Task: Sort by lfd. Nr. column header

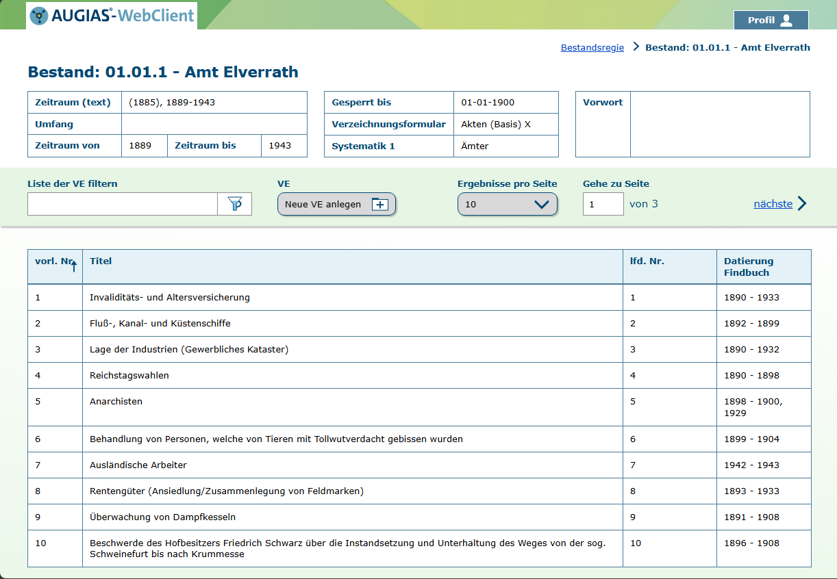Action: point(669,266)
